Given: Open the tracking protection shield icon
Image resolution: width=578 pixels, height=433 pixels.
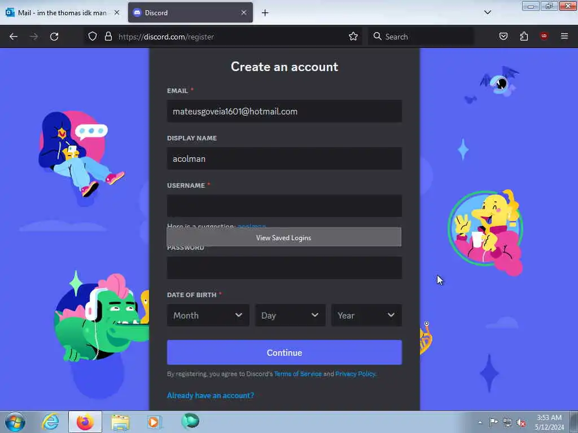Looking at the screenshot, I should pos(93,37).
